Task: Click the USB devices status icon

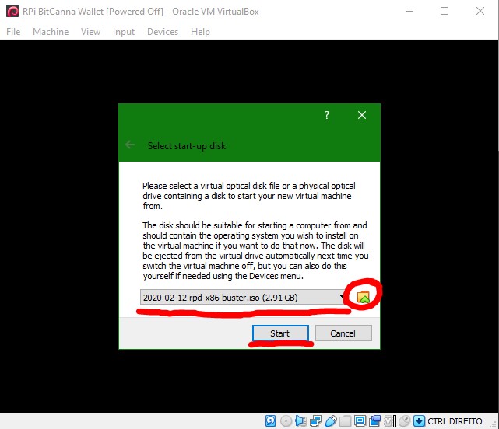Action: (331, 421)
